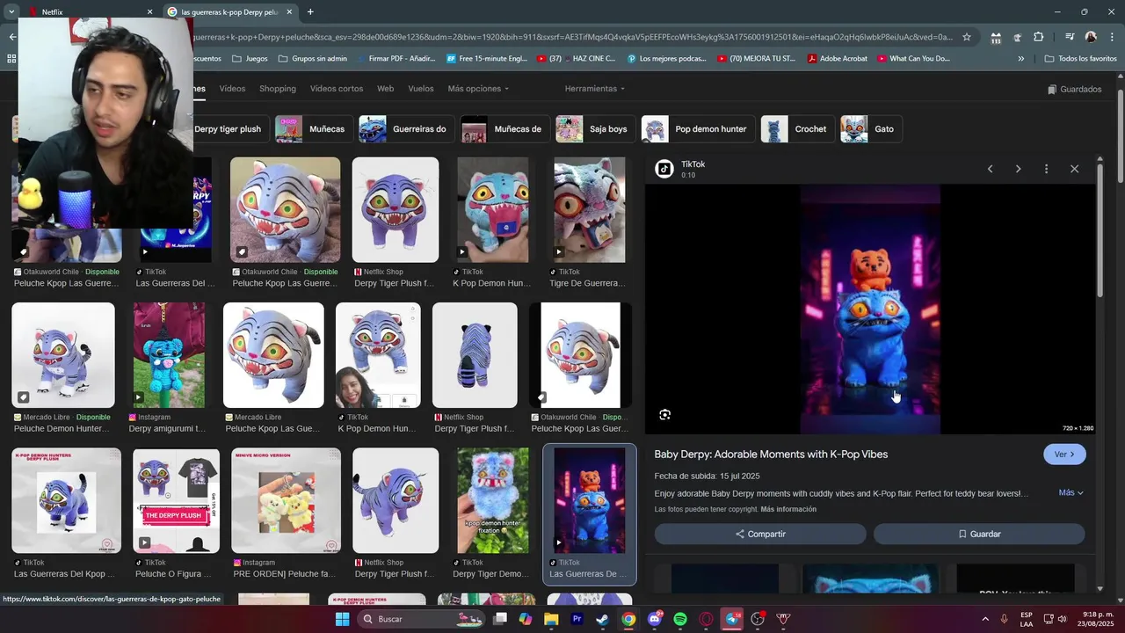Open the Instagram Derpy amigurumi thumbnail
This screenshot has height=633, width=1125.
[x=169, y=355]
